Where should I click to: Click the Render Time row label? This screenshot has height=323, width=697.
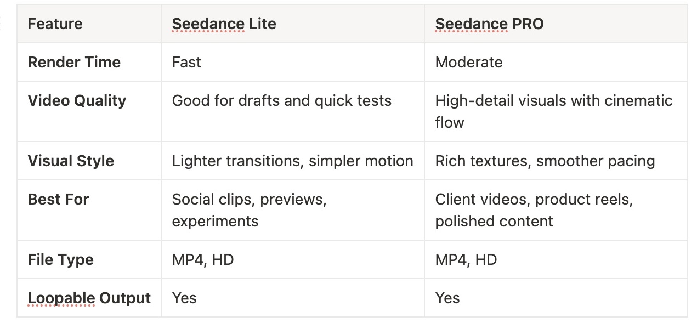click(89, 63)
